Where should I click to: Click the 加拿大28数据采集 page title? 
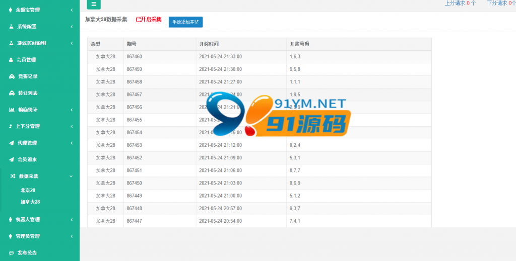(x=106, y=20)
